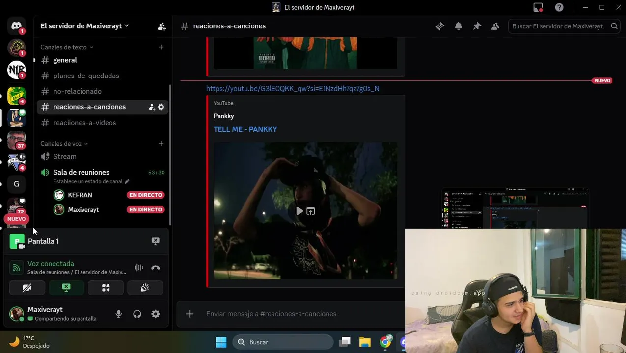Start an activity in voice channel
626x353 pixels.
coord(106,288)
